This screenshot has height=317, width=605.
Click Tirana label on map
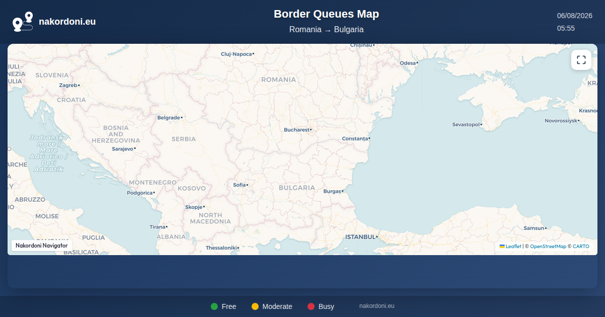coord(158,227)
